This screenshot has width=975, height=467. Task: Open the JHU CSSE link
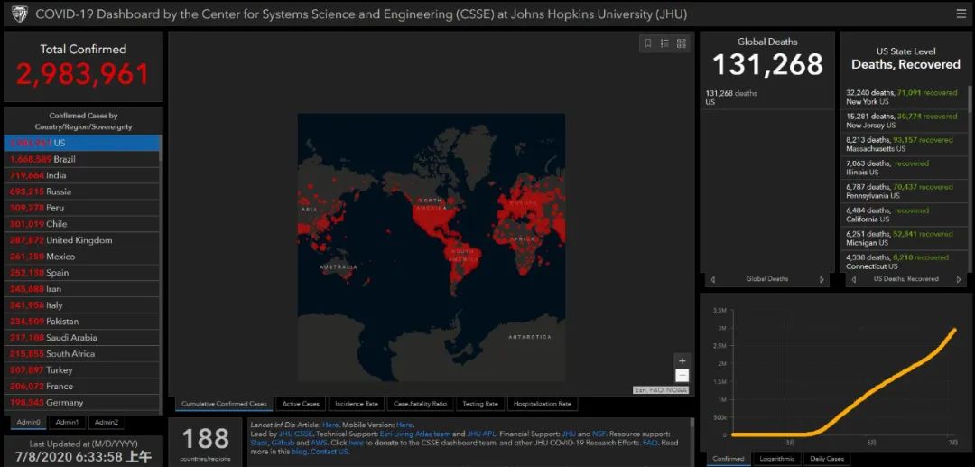point(296,433)
